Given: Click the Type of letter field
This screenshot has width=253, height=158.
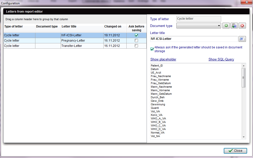Looking at the screenshot, I should pyautogui.click(x=199, y=19).
